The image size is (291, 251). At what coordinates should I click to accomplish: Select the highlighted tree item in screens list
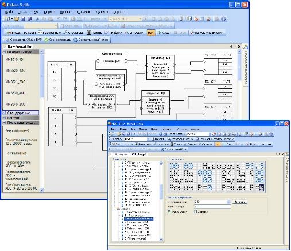pyautogui.click(x=139, y=219)
